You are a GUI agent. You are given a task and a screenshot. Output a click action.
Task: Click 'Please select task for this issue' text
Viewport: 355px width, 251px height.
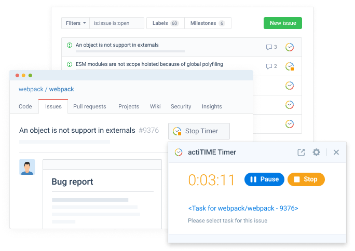tap(227, 220)
